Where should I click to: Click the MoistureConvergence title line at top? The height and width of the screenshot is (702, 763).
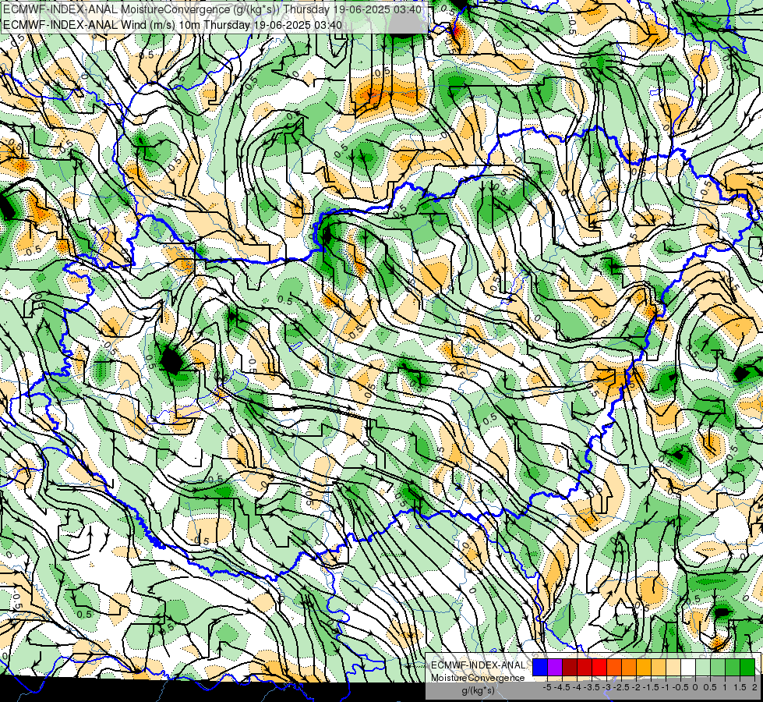[212, 9]
